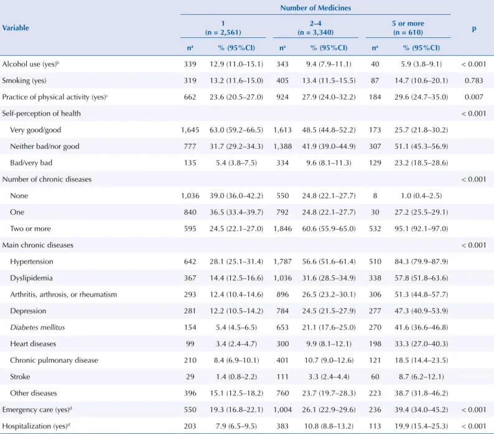Click the 'p' column header
The width and height of the screenshot is (494, 434).
tap(474, 29)
